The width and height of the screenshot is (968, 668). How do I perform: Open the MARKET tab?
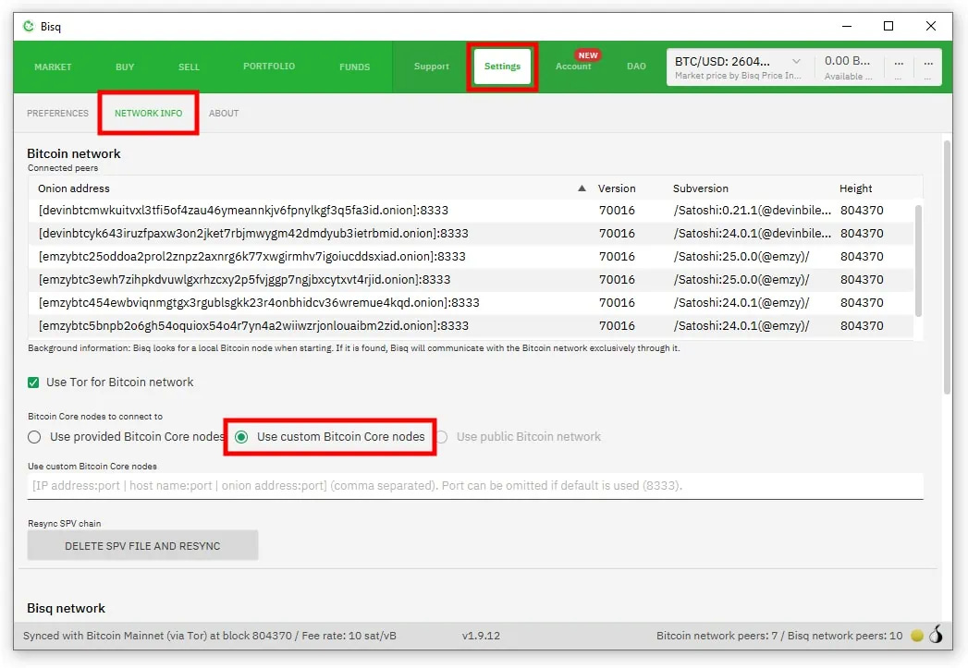[x=53, y=67]
